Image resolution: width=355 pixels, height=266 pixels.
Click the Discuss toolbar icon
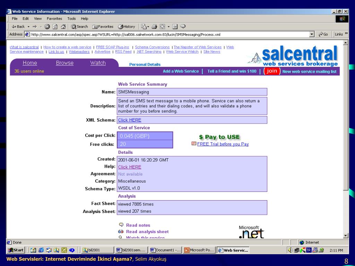(x=183, y=27)
